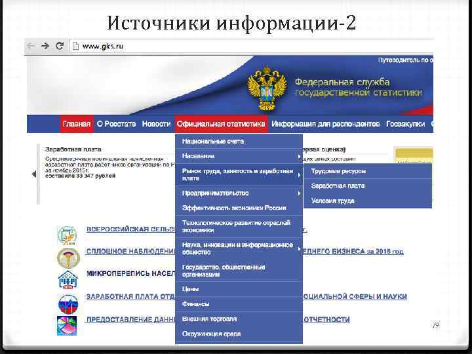
Task: Open the Госзакупки menu
Action: pos(406,124)
